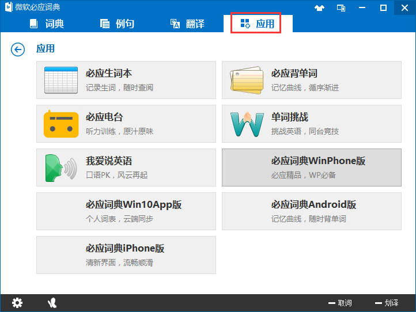Open the 必应词典WinPhone版 tile
Viewport: 416px width, 312px height.
[x=312, y=168]
